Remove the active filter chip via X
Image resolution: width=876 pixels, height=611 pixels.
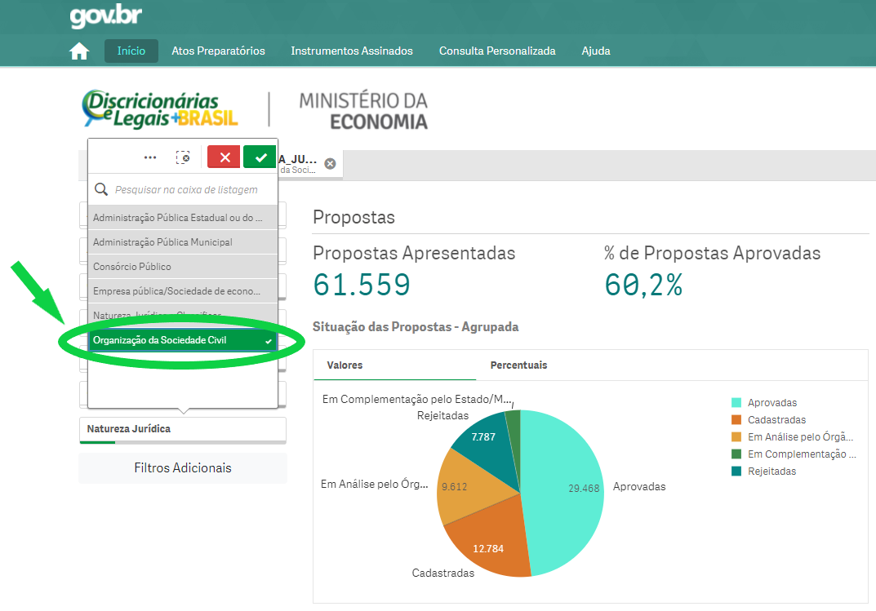[330, 164]
